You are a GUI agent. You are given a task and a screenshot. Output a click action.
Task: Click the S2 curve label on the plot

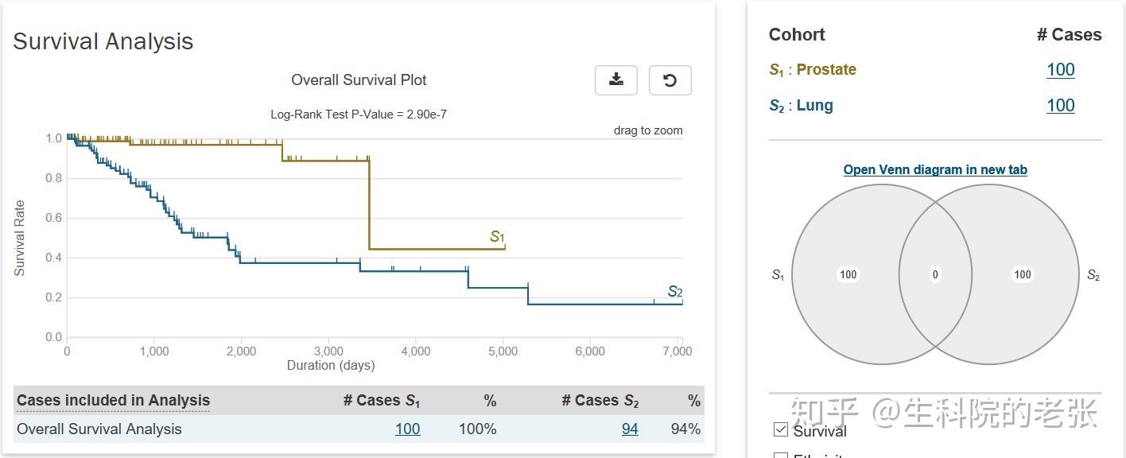674,291
